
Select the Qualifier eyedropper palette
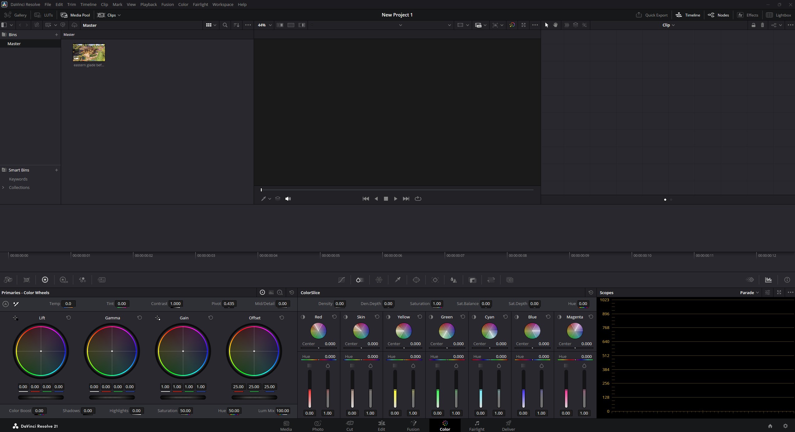pos(398,280)
